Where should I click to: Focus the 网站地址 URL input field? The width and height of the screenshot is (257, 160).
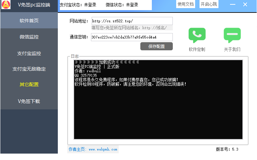(132, 21)
